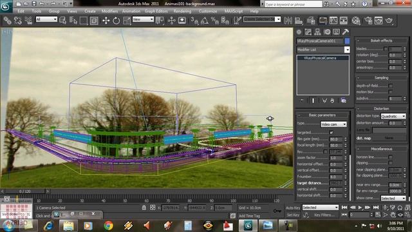Open the Modify command panel tab
This screenshot has width=412, height=232.
tap(308, 32)
